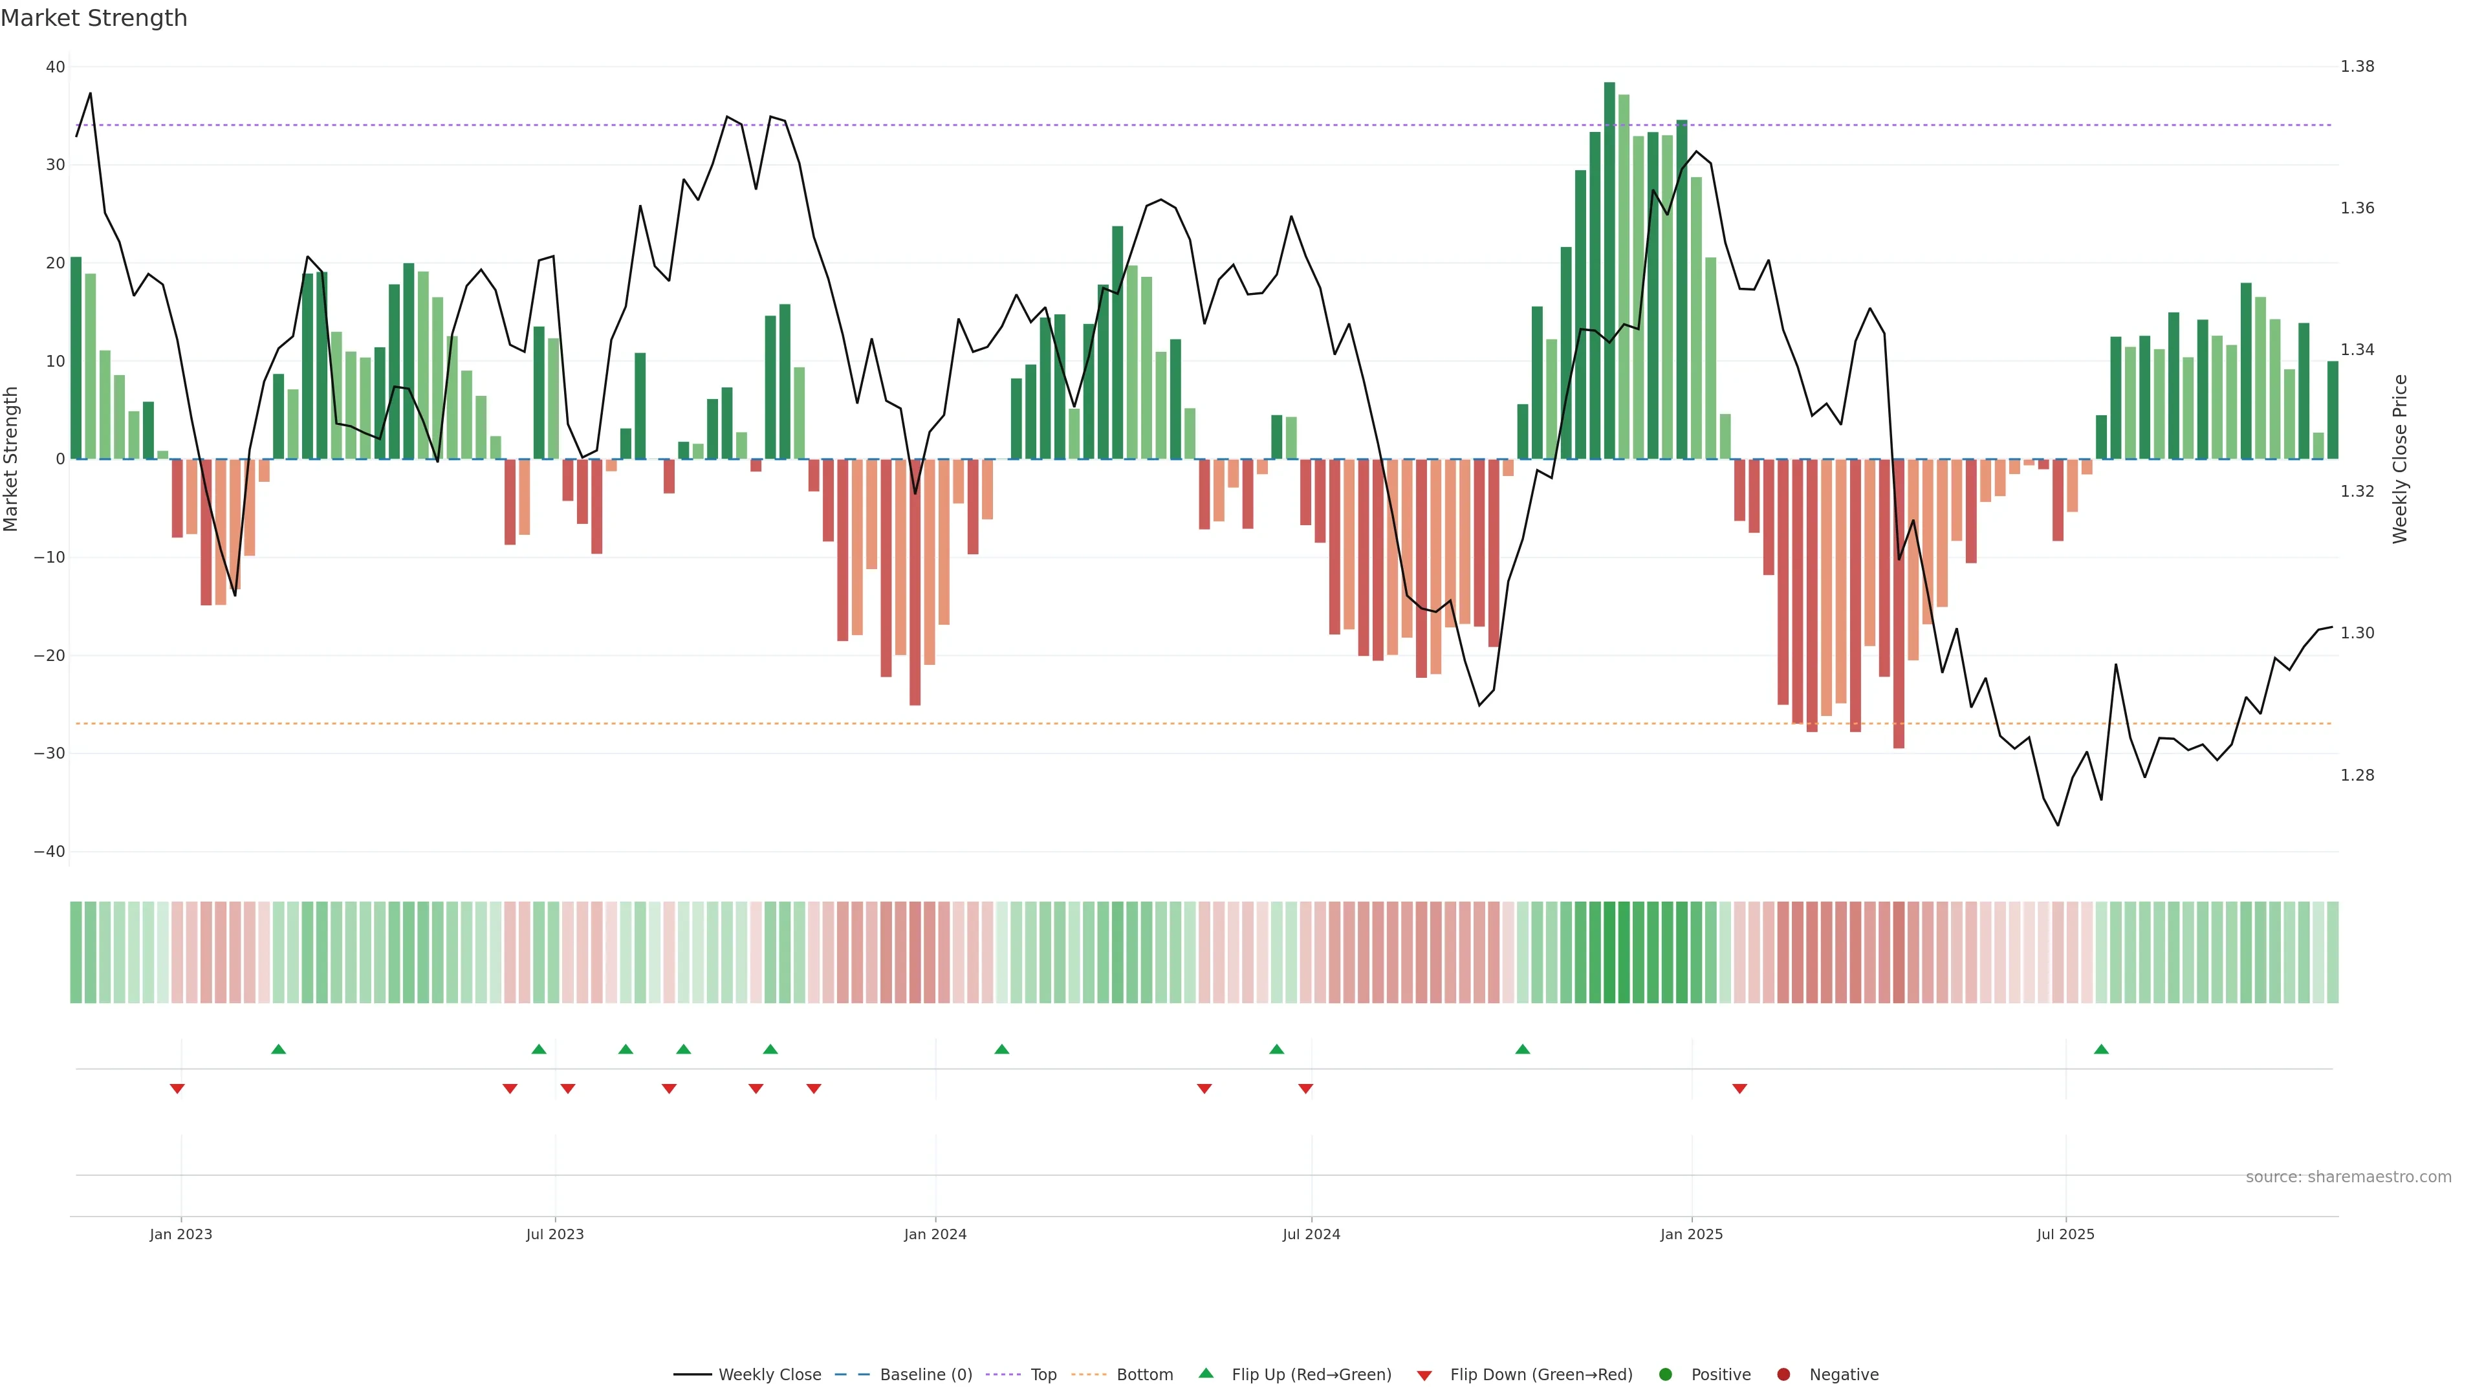
Task: Click the green flip-up marker after Jan 2024
Action: (1002, 1049)
